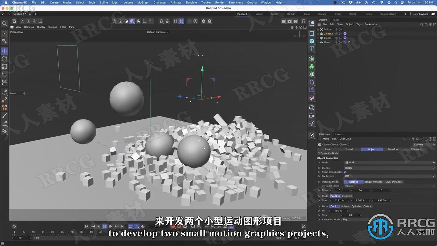Open New Layouts dropdown

tap(421, 14)
